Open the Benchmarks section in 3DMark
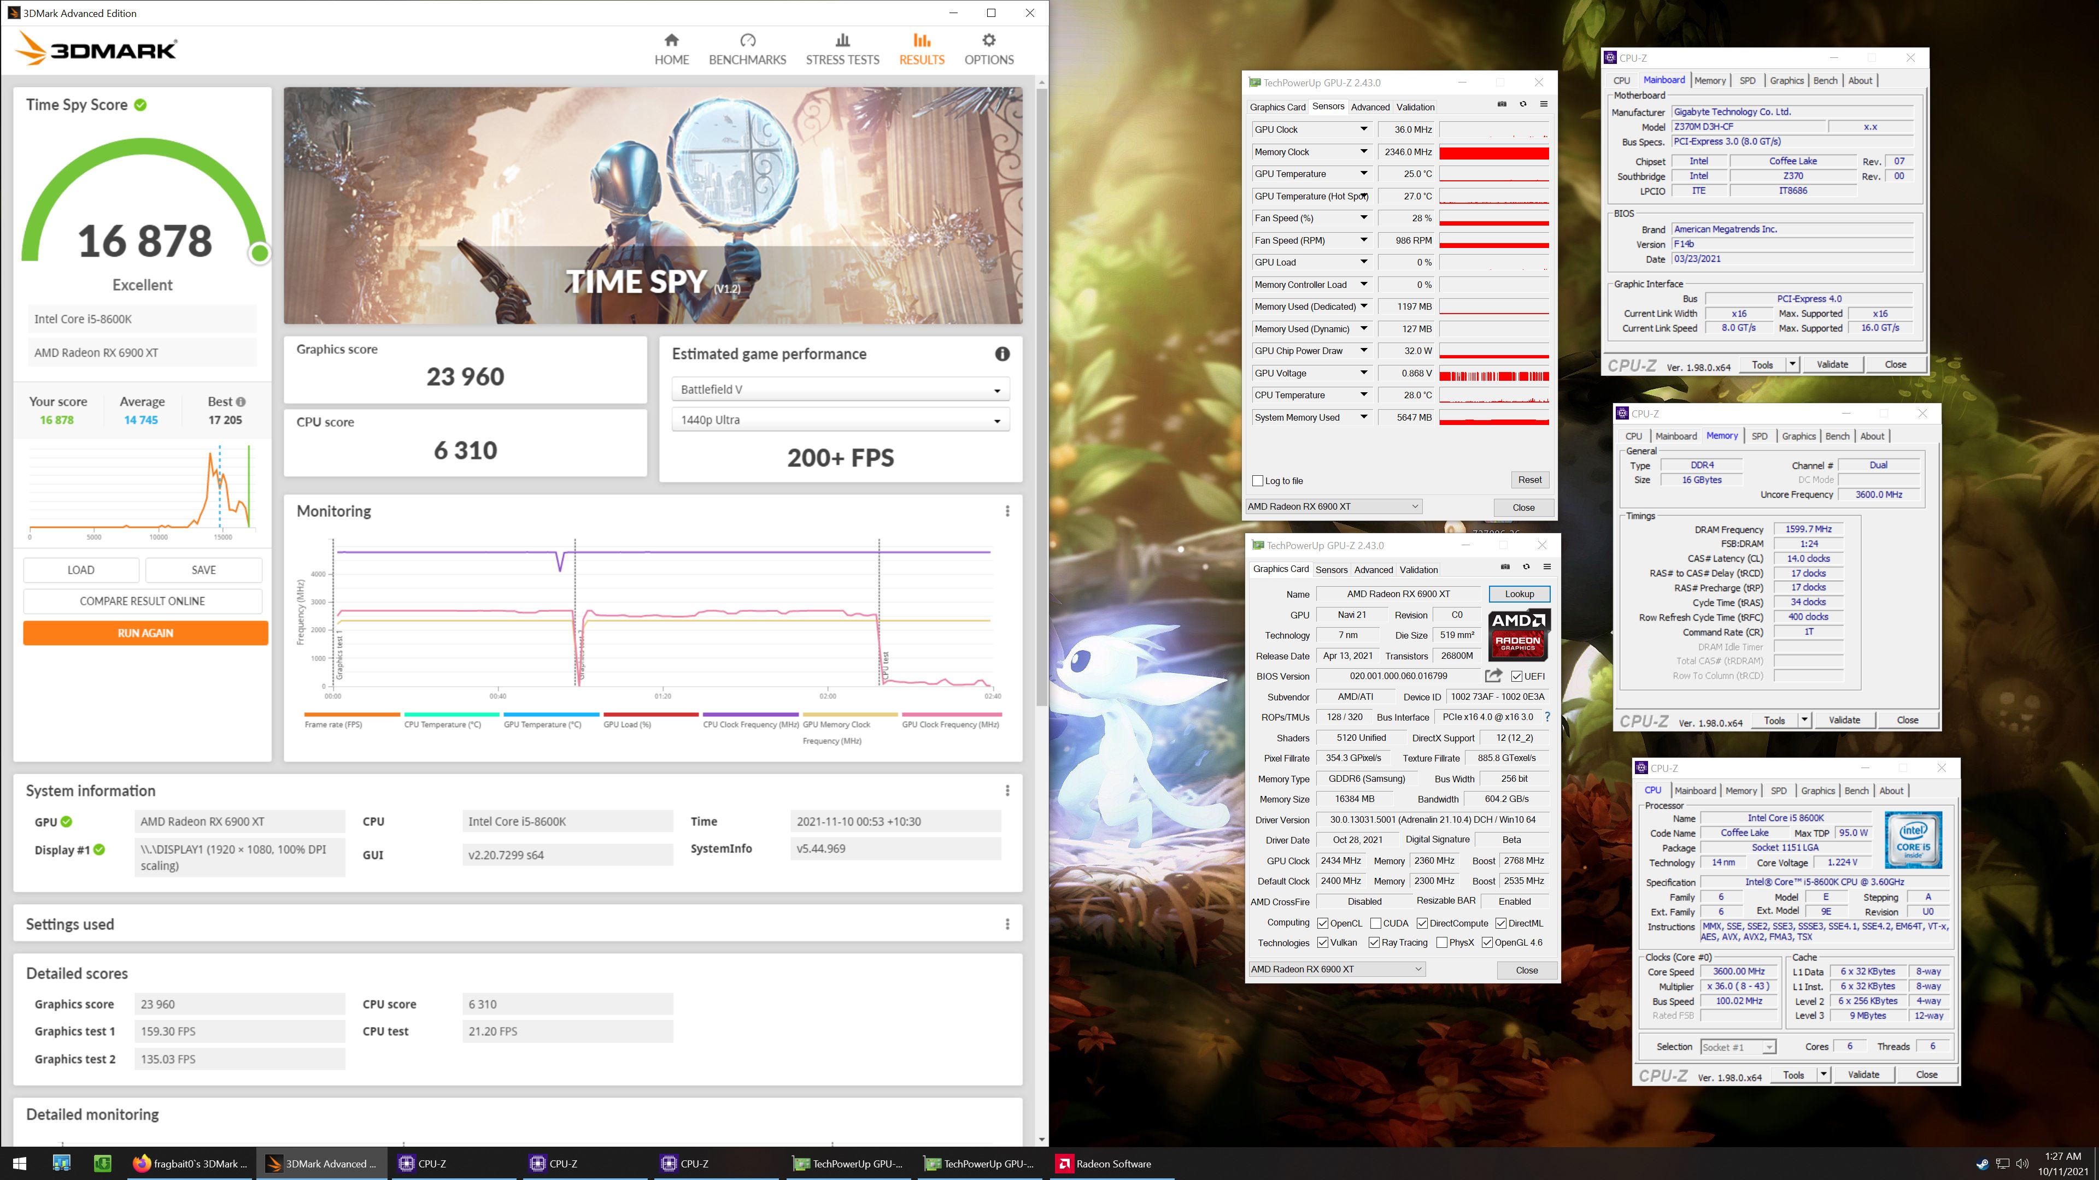2099x1180 pixels. pos(747,50)
